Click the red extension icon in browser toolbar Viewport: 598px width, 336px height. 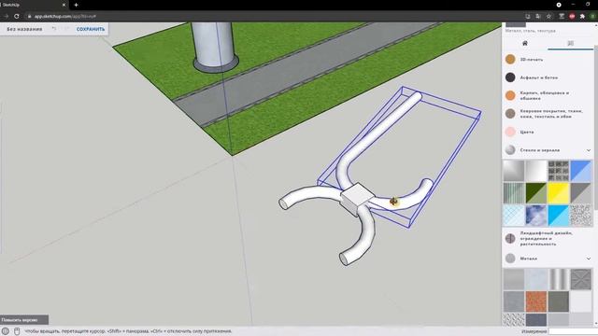click(x=572, y=17)
